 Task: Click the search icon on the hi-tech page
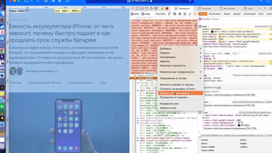pos(115,10)
